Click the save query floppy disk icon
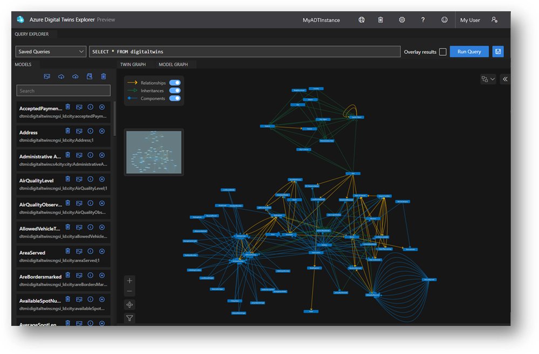The width and height of the screenshot is (539, 354). [497, 52]
